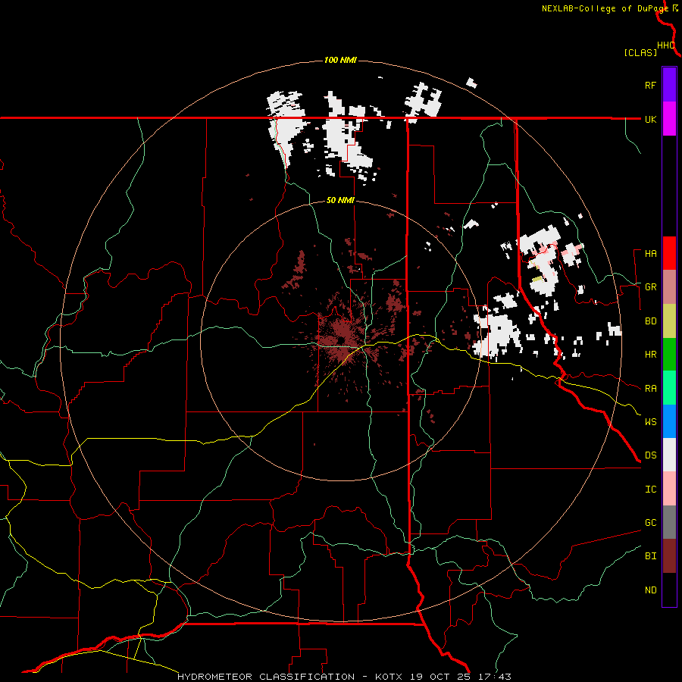The height and width of the screenshot is (682, 682).
Task: Click the DS white legend color swatch
Action: click(x=669, y=455)
